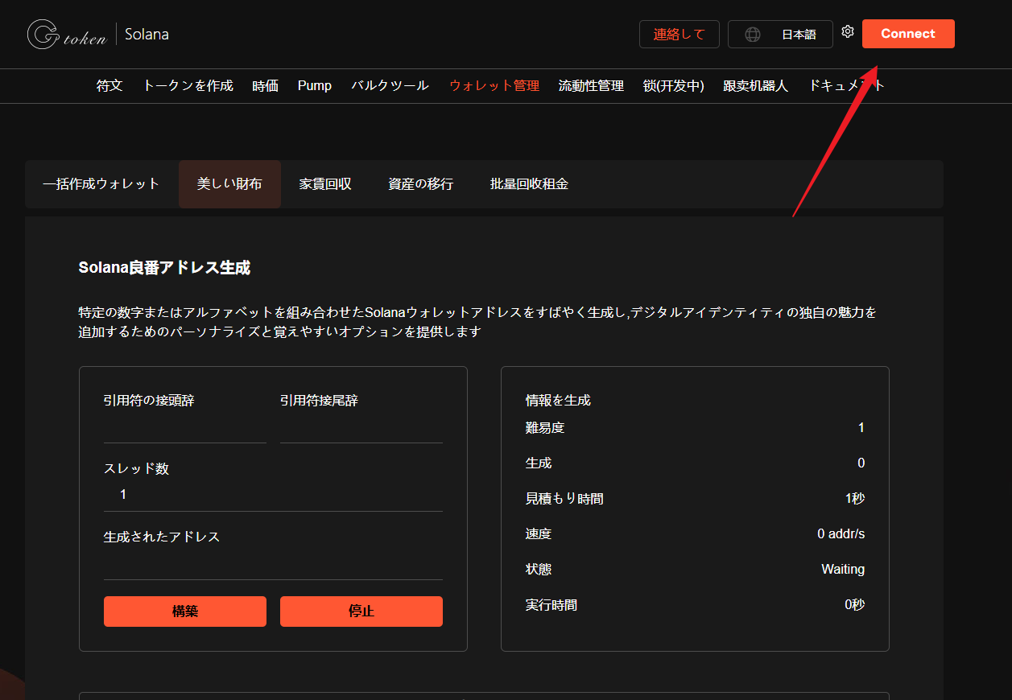
Task: Open the 資産の移行 tab
Action: click(x=420, y=184)
